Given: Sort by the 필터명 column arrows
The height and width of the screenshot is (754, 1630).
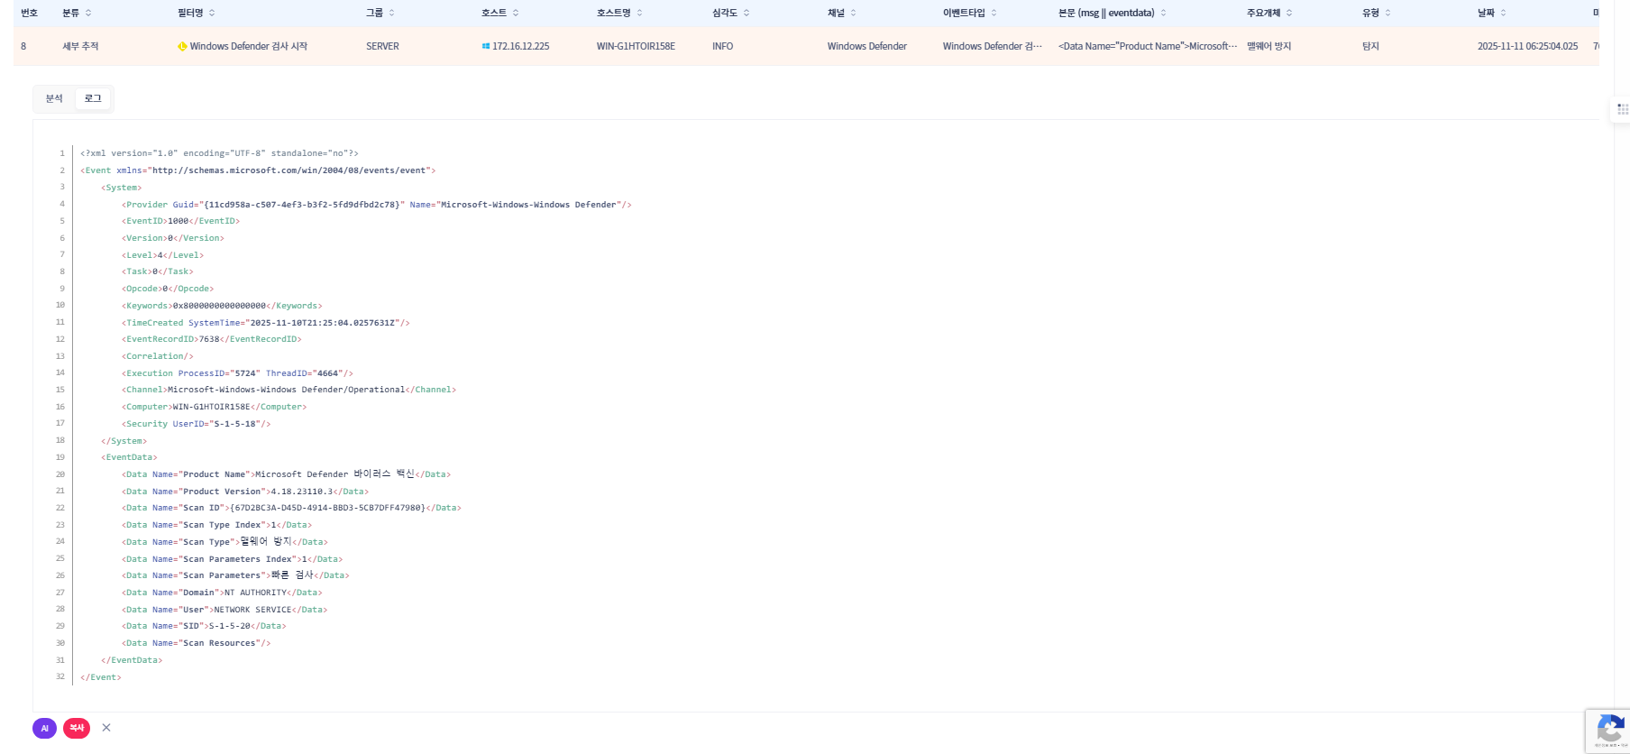Looking at the screenshot, I should pos(212,13).
